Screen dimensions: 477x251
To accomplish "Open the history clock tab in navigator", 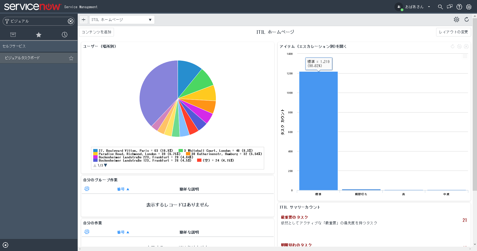I will click(x=64, y=35).
